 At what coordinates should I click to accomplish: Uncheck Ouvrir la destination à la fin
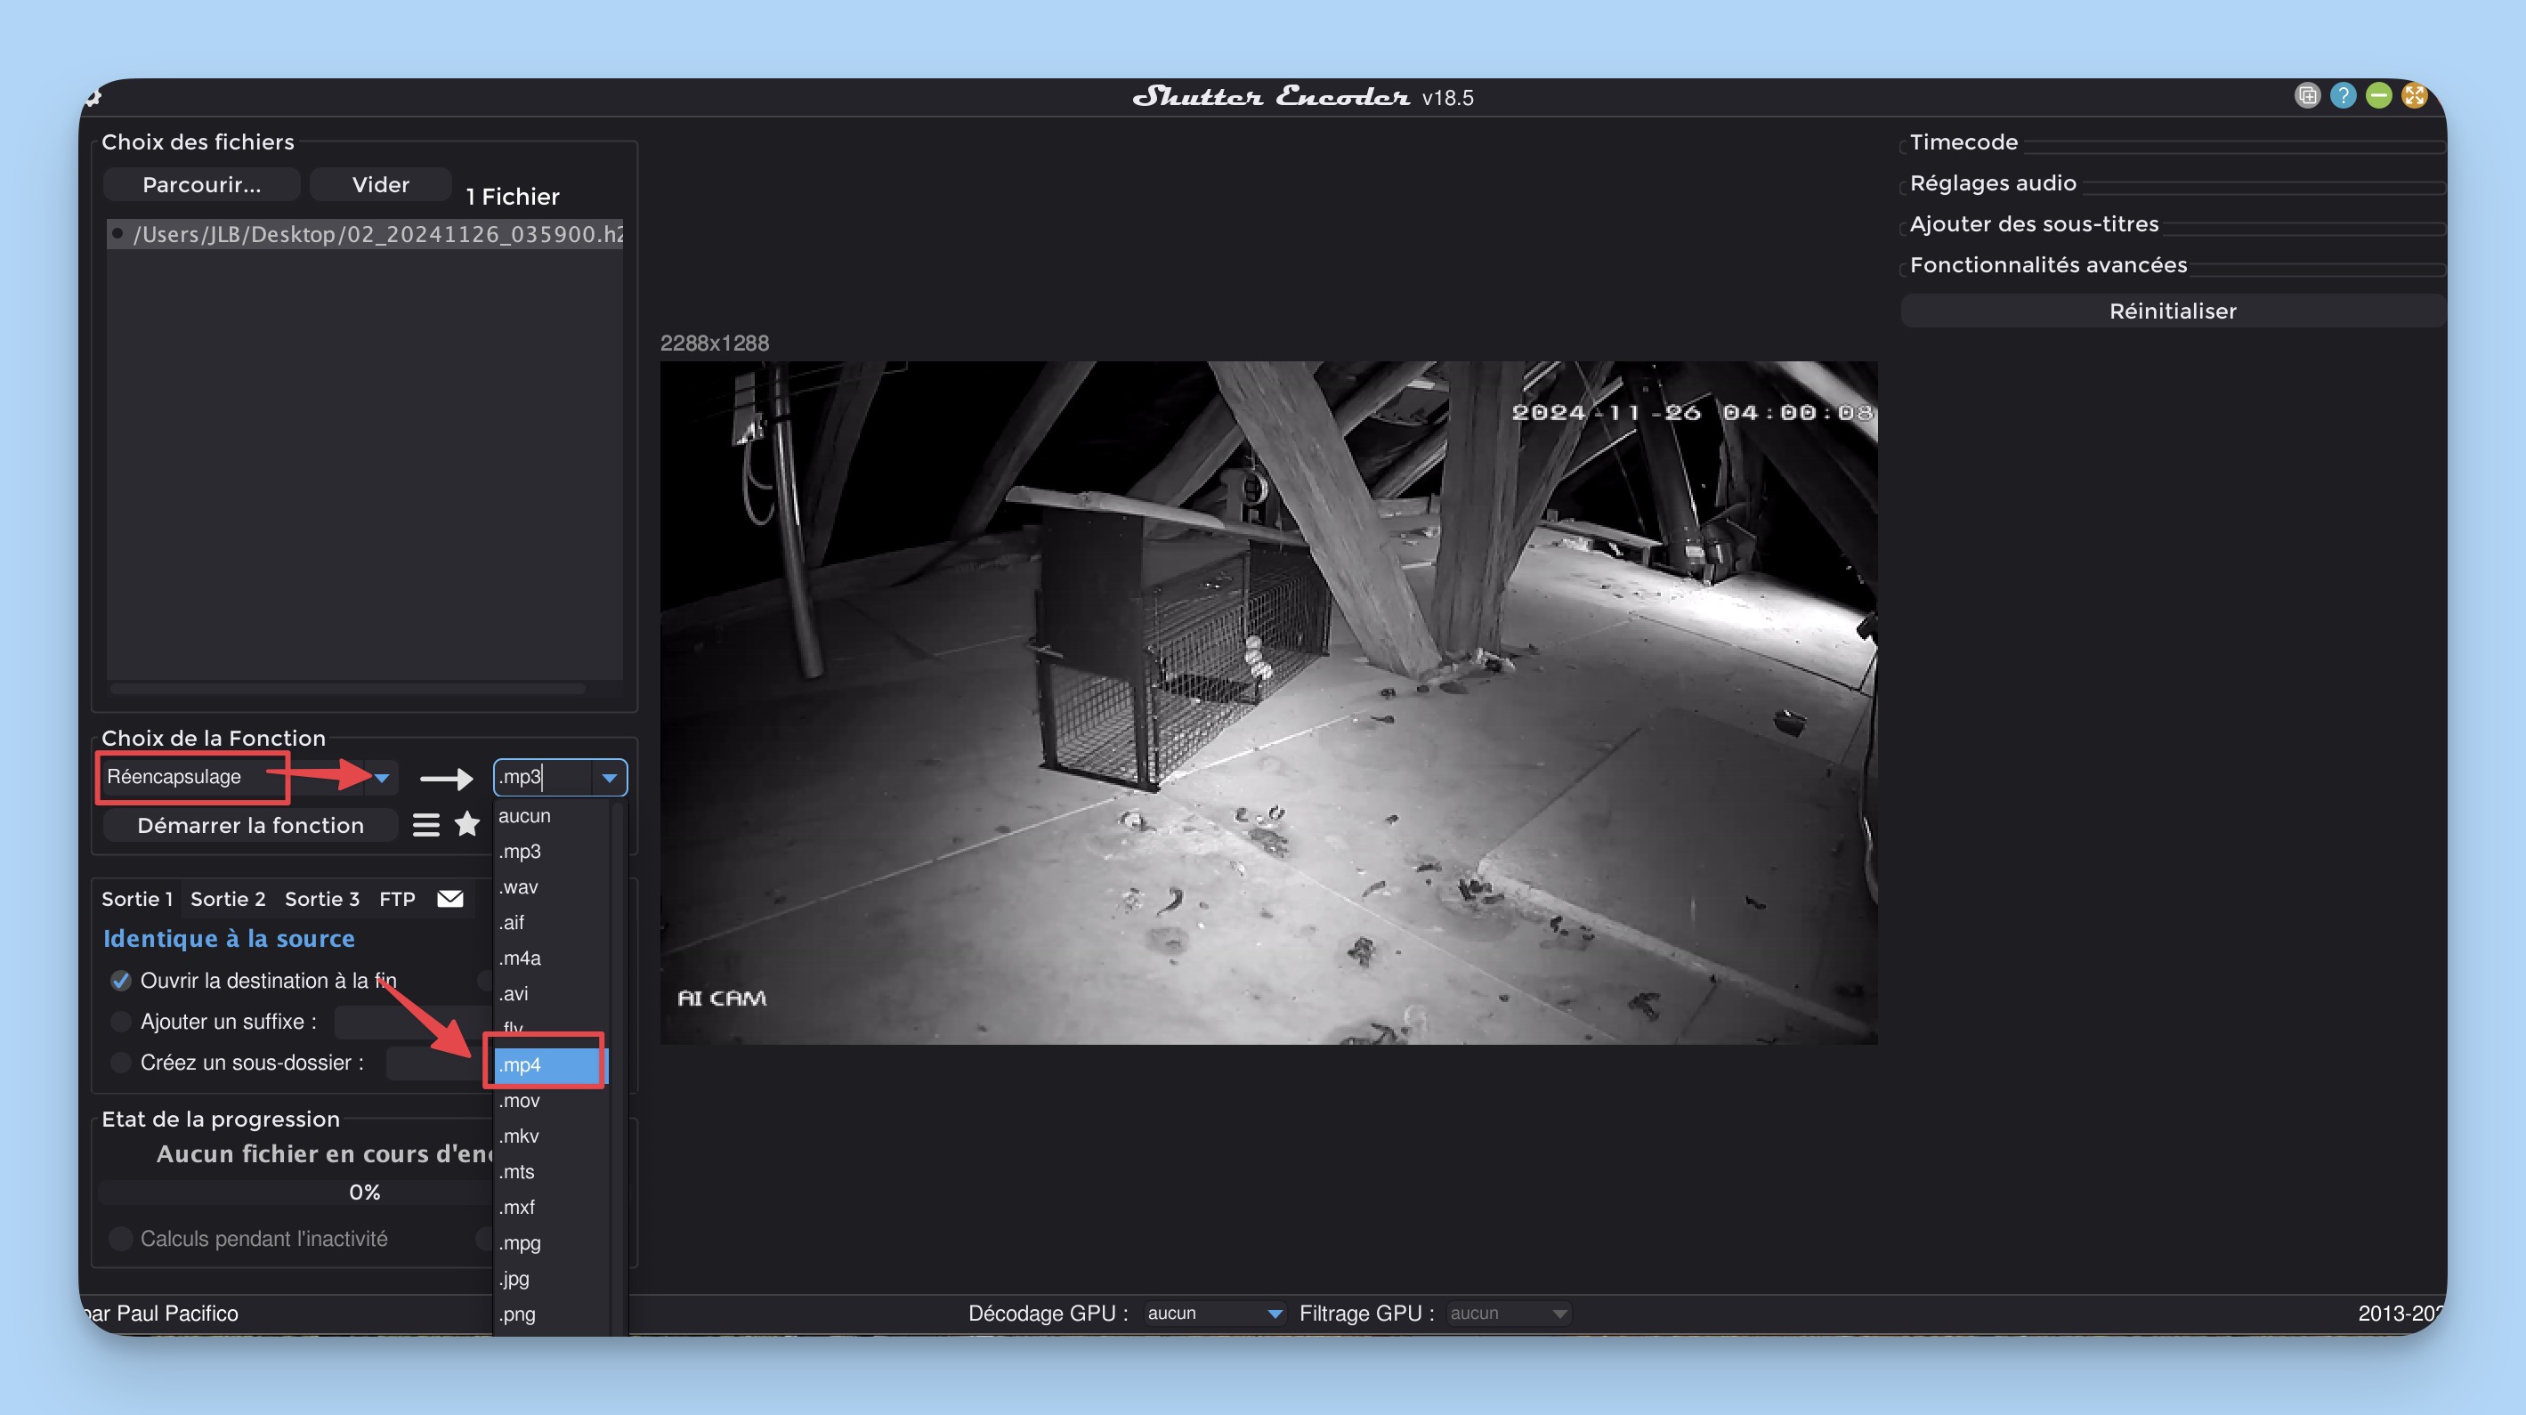pyautogui.click(x=121, y=981)
